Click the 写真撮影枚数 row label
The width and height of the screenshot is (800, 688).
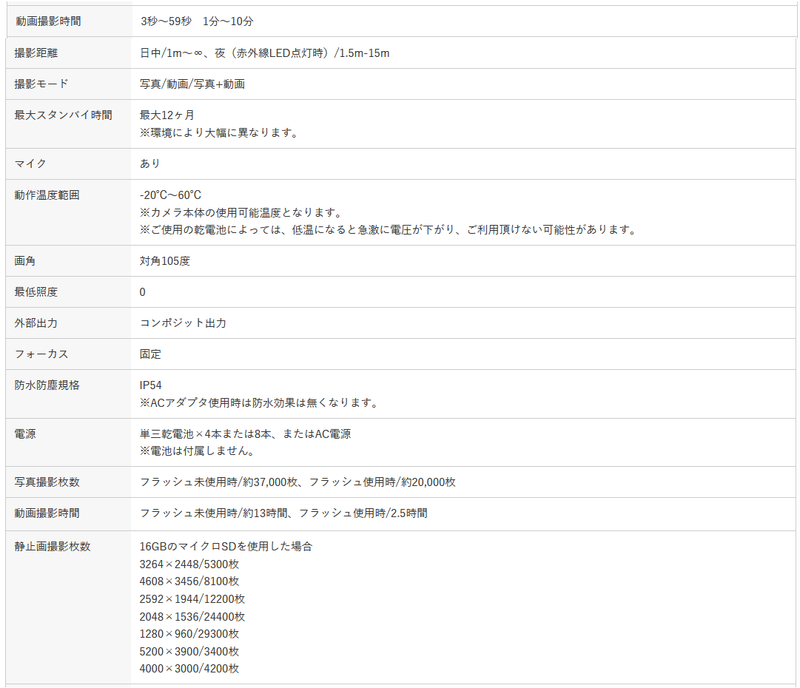pos(47,482)
